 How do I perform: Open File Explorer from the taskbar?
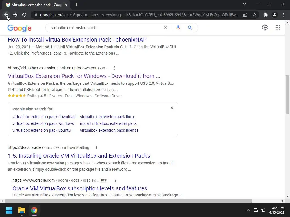coord(22,210)
